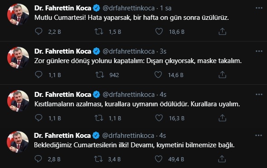The width and height of the screenshot is (267, 168).
Task: Retweet the tweet with 942 retweets
Action: [100, 75]
